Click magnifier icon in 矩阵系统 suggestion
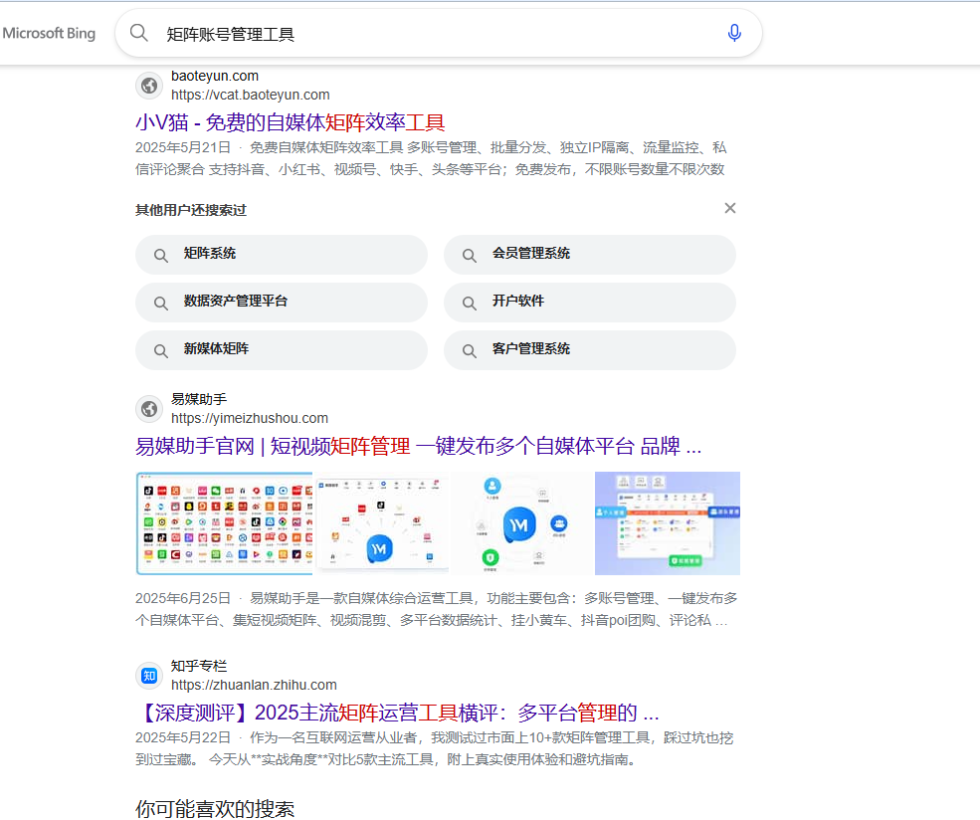 (x=160, y=255)
